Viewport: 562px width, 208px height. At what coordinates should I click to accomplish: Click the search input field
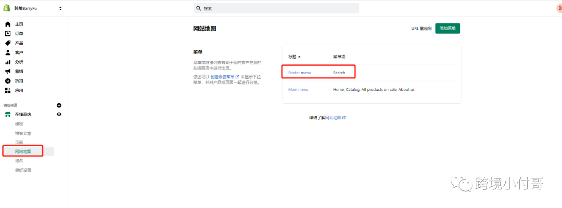(x=276, y=8)
